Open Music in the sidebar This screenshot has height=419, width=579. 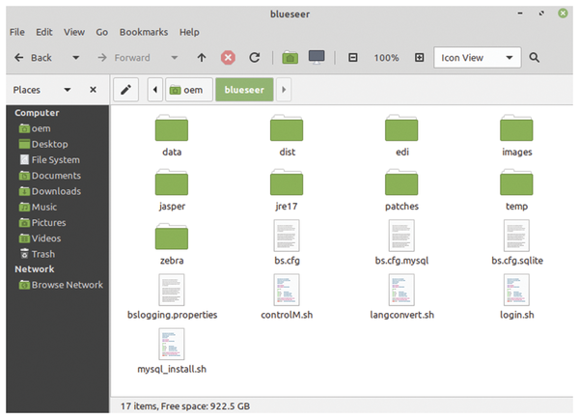coord(38,207)
